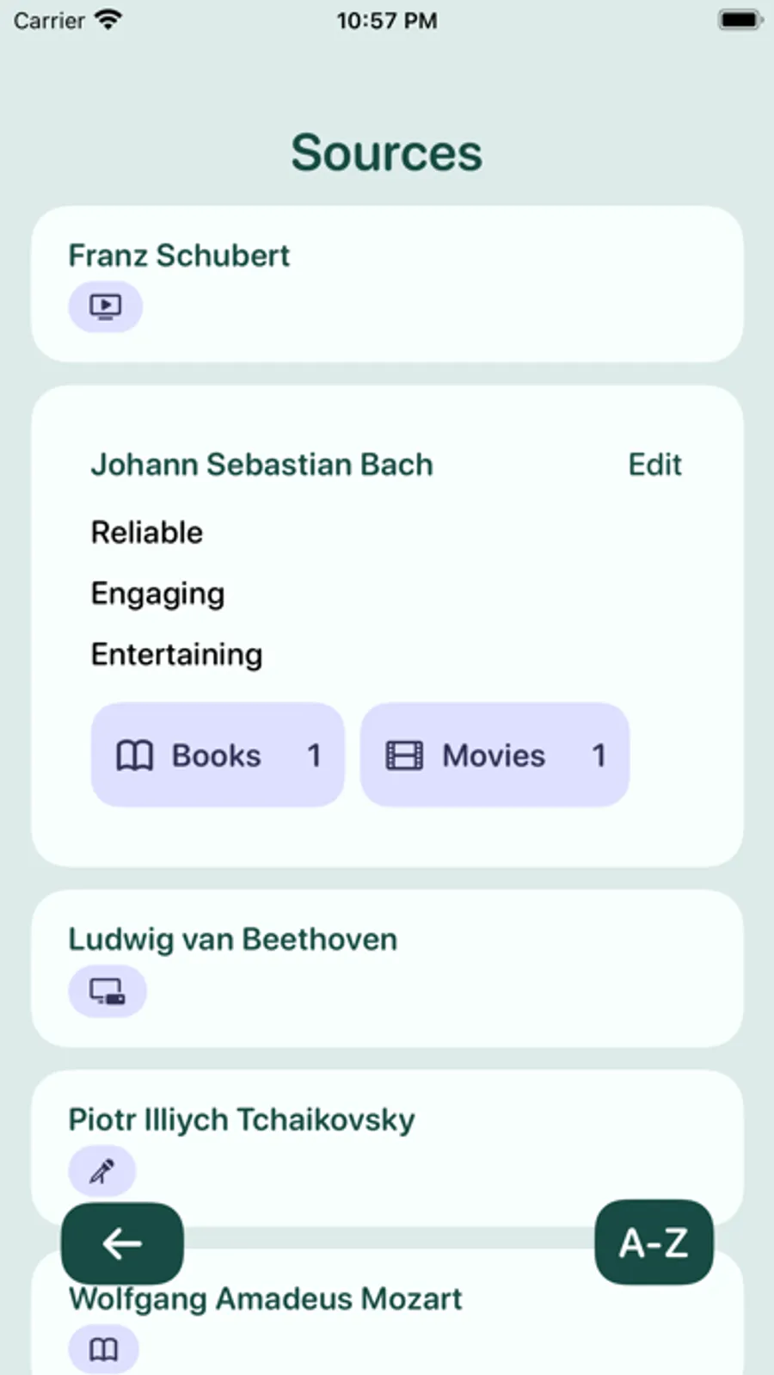Edit the Johann Sebastian Bach source

pos(654,465)
